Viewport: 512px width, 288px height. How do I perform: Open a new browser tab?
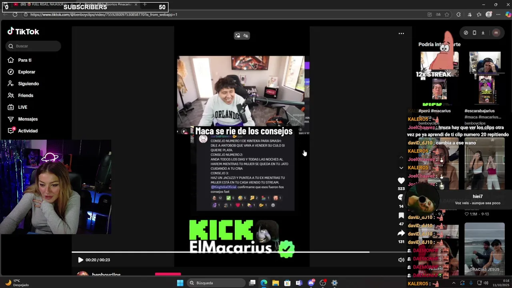(x=145, y=4)
